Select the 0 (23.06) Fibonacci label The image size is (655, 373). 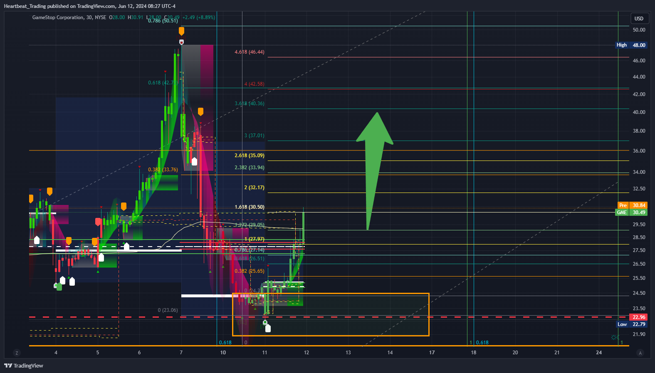(168, 310)
